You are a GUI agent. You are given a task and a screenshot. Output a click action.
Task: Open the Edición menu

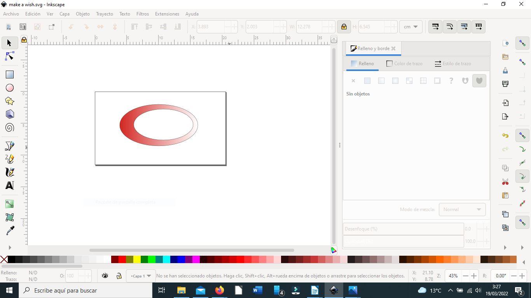(x=33, y=14)
